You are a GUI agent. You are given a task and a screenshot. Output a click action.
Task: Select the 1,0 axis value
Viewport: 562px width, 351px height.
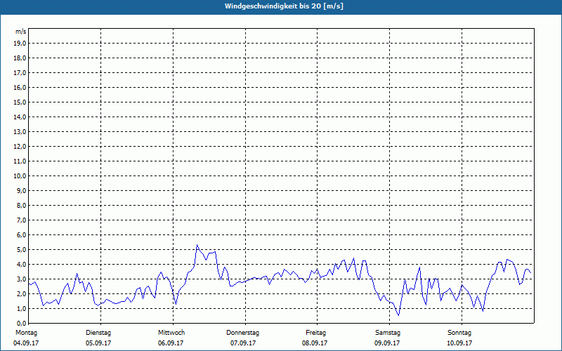22,309
